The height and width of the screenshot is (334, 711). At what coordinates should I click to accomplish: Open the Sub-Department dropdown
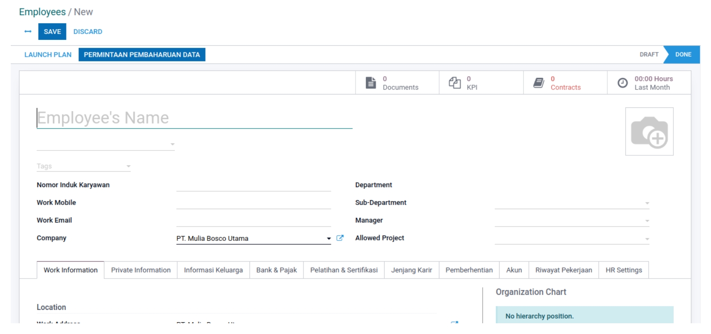click(647, 203)
